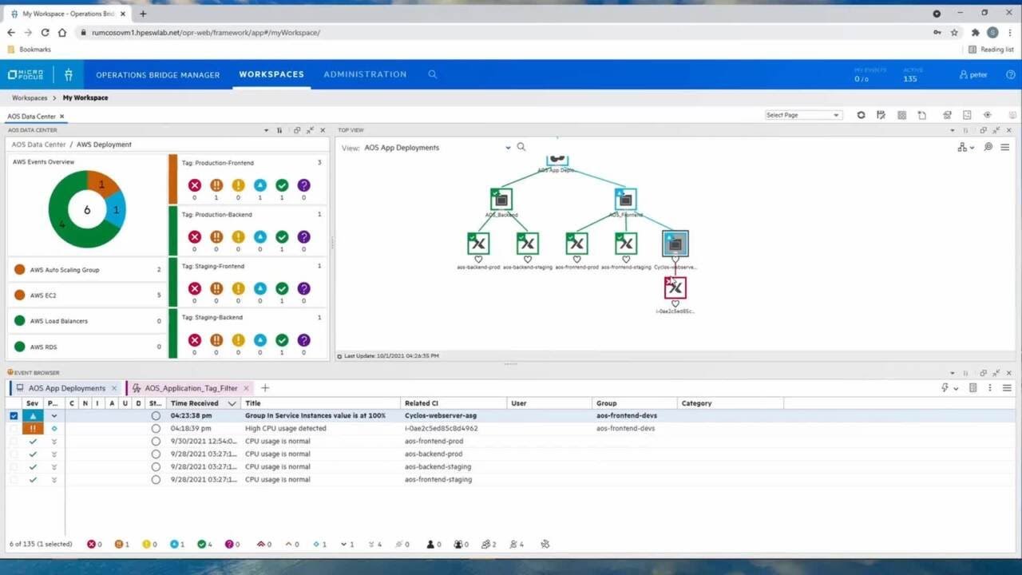Image resolution: width=1022 pixels, height=575 pixels.
Task: Tick the checkbox for the aos-backend-staging event
Action: pyautogui.click(x=14, y=466)
